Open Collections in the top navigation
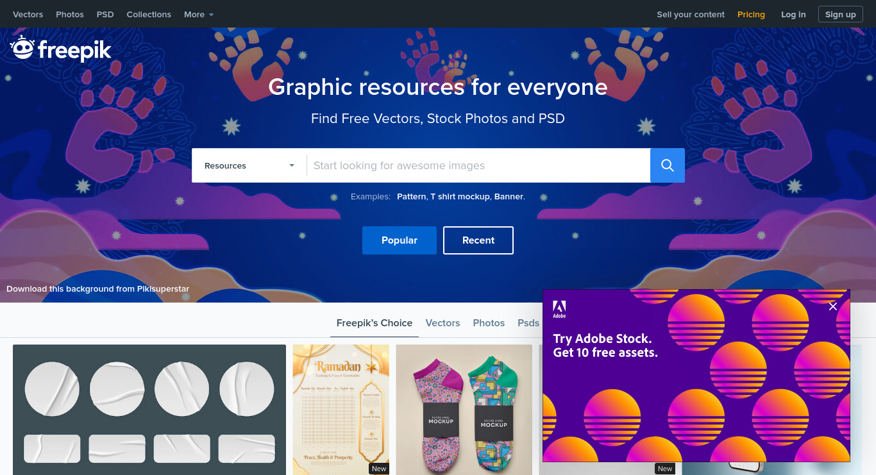The height and width of the screenshot is (475, 876). point(149,14)
